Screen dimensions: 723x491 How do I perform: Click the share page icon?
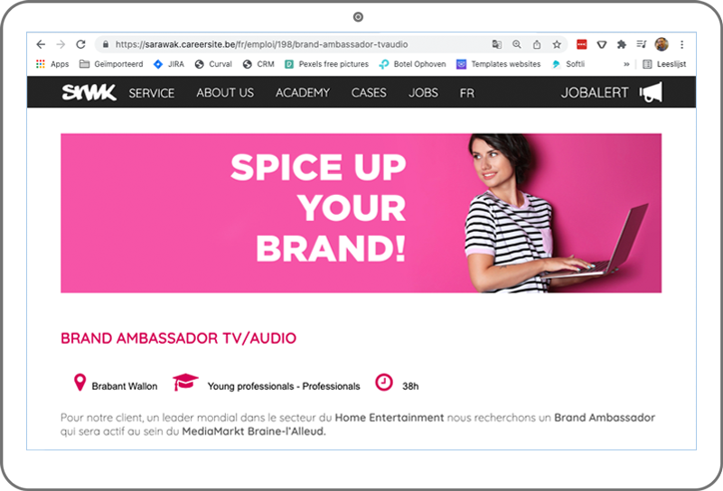click(x=537, y=44)
